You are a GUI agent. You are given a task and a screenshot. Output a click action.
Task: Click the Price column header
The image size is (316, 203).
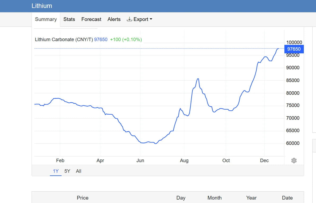pyautogui.click(x=83, y=198)
